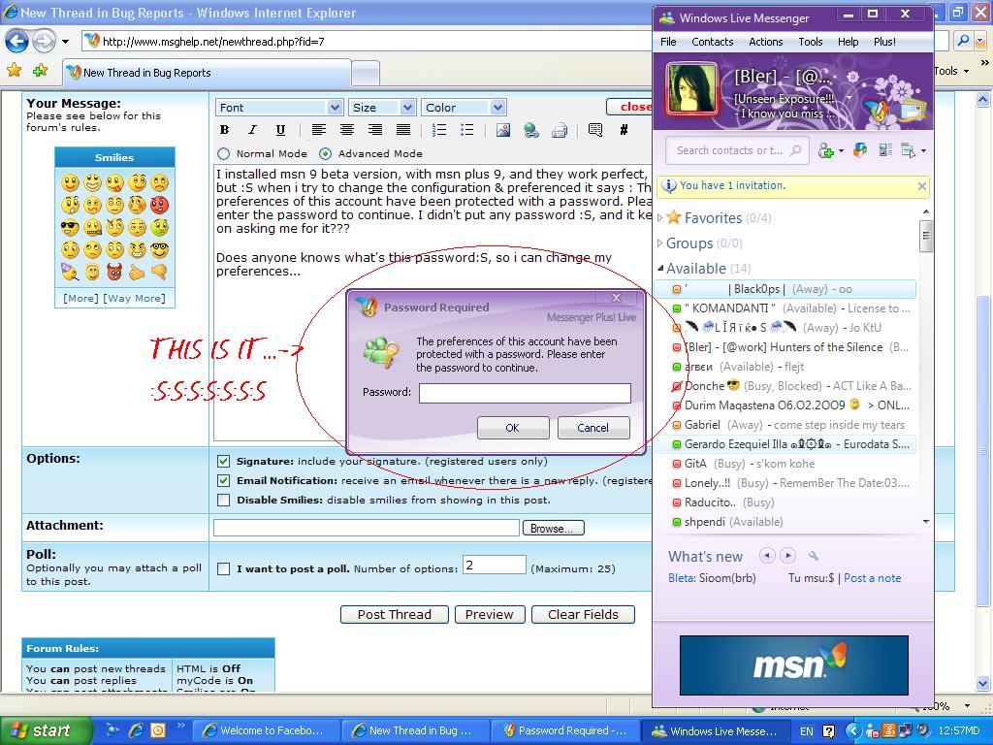Center-align text using the editor toolbar
Image resolution: width=993 pixels, height=745 pixels.
click(x=346, y=130)
